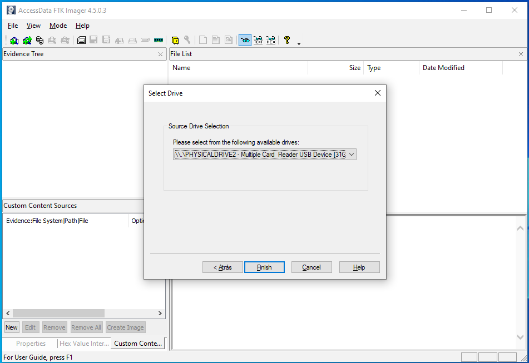
Task: Click the yellow question-mark help icon
Action: (287, 40)
